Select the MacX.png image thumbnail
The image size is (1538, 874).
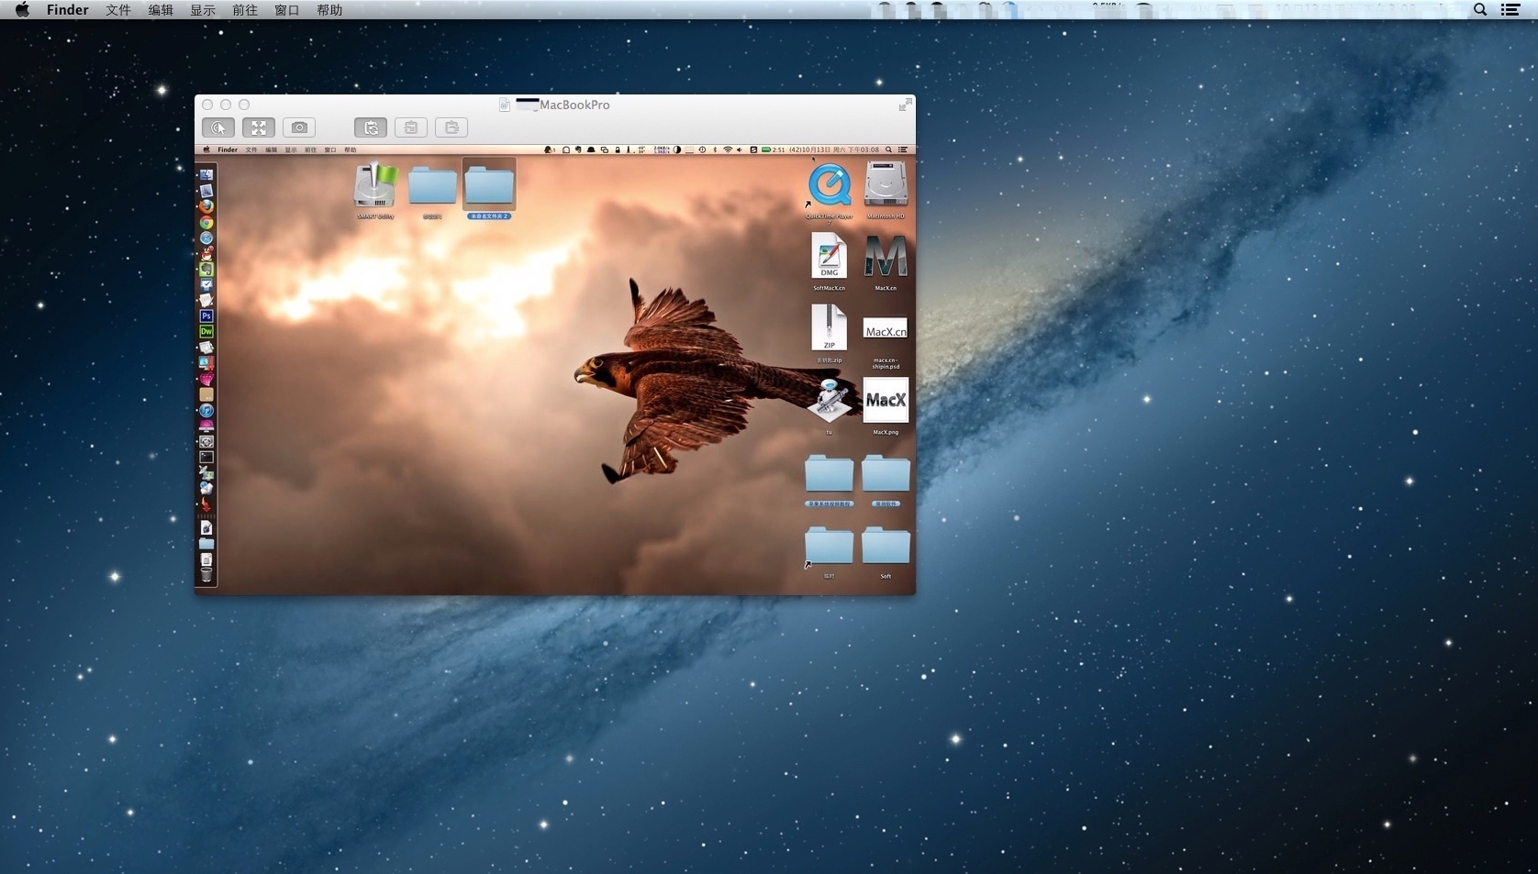886,400
